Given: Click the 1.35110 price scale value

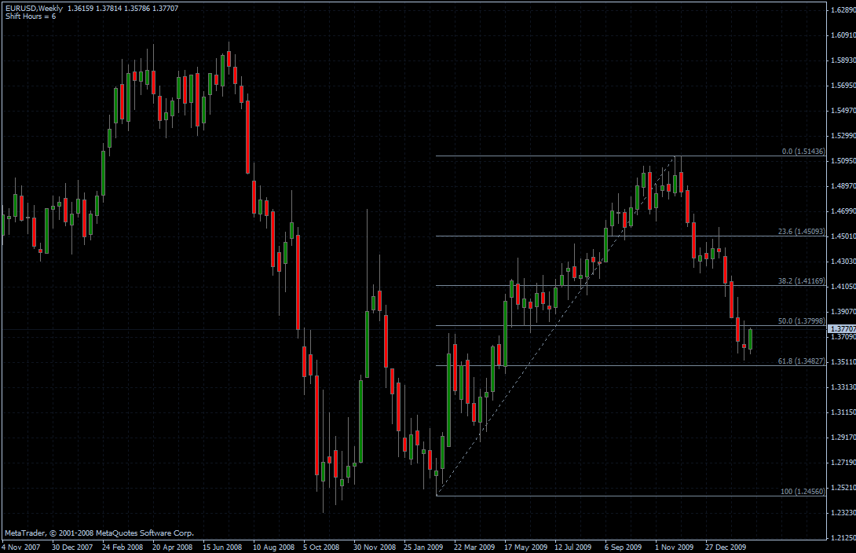Looking at the screenshot, I should coord(843,361).
